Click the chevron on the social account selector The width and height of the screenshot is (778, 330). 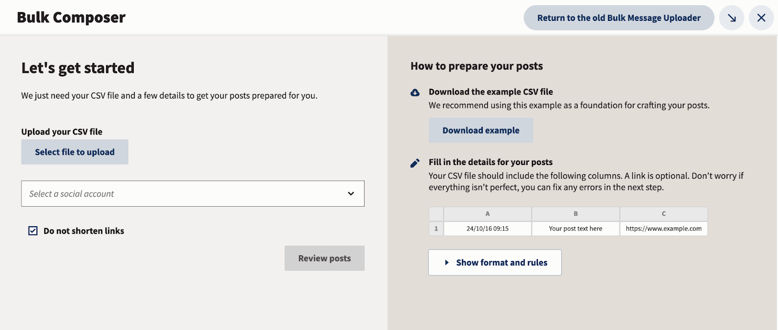tap(351, 194)
